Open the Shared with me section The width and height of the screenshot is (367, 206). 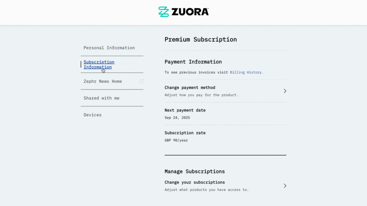pos(101,98)
